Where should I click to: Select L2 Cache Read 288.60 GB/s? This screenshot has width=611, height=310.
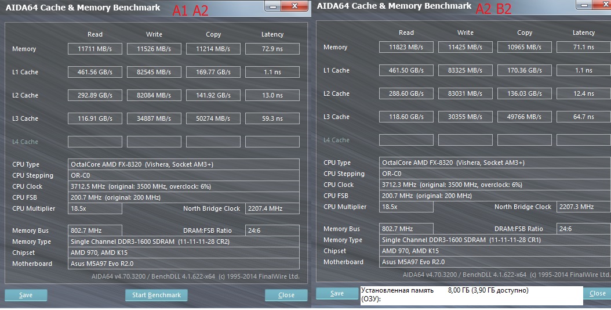click(406, 93)
